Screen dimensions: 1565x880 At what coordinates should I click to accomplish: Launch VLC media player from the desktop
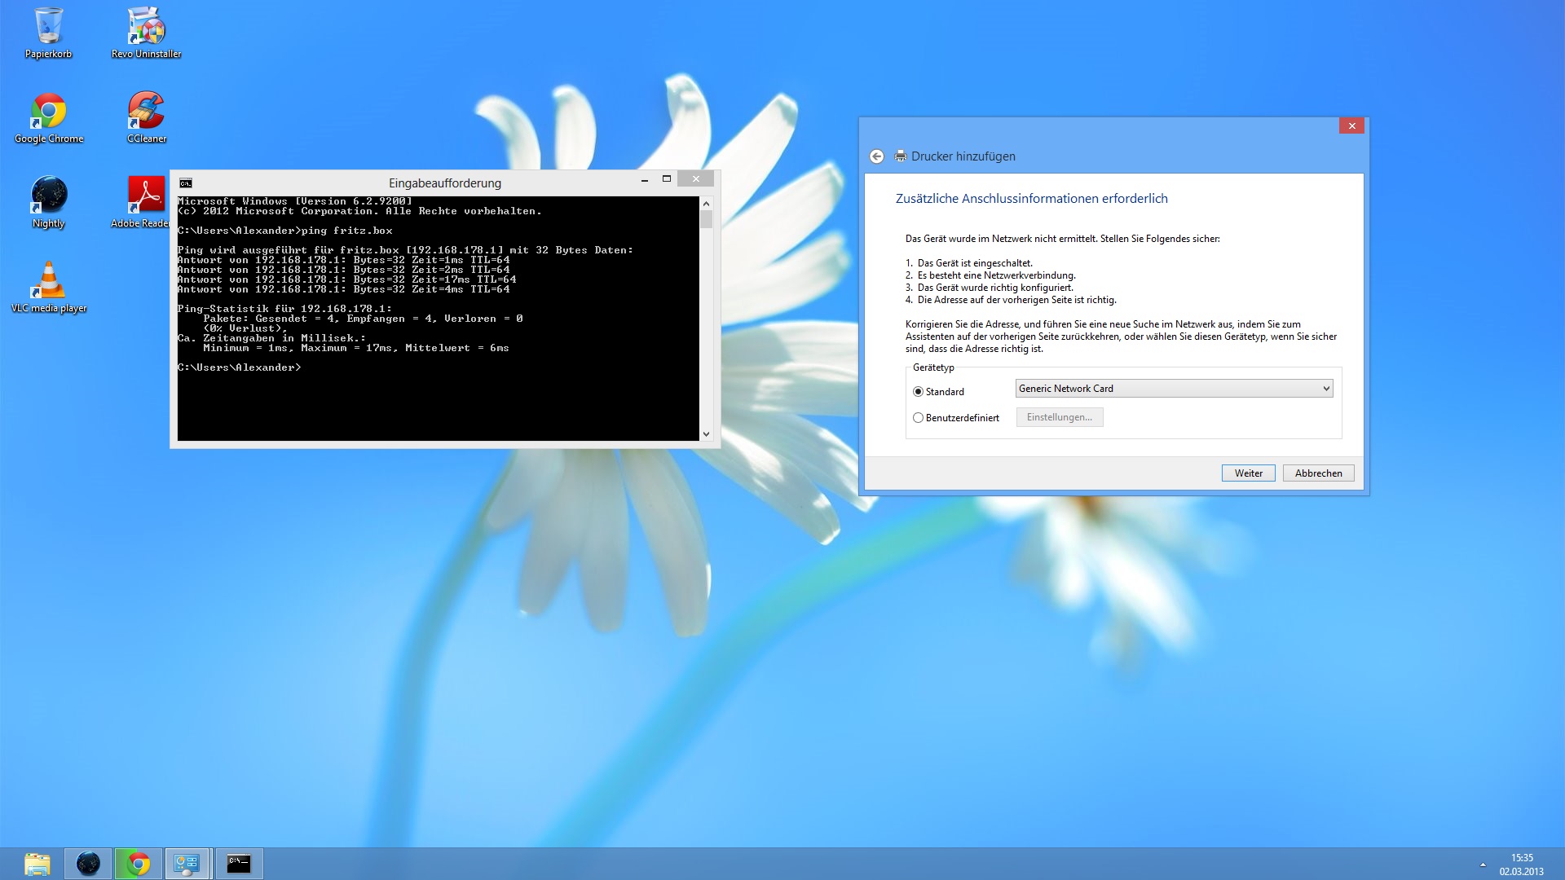(x=49, y=287)
